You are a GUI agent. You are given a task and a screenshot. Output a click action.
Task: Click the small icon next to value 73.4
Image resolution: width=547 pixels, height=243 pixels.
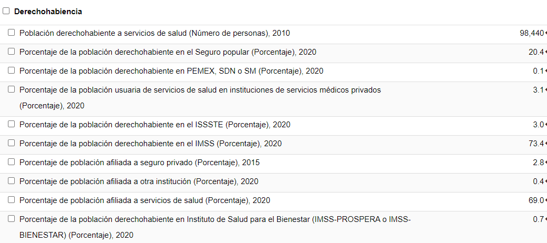coord(545,144)
